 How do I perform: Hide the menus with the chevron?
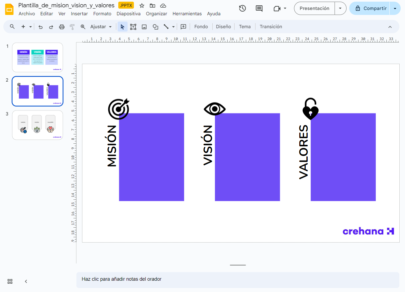click(x=390, y=27)
